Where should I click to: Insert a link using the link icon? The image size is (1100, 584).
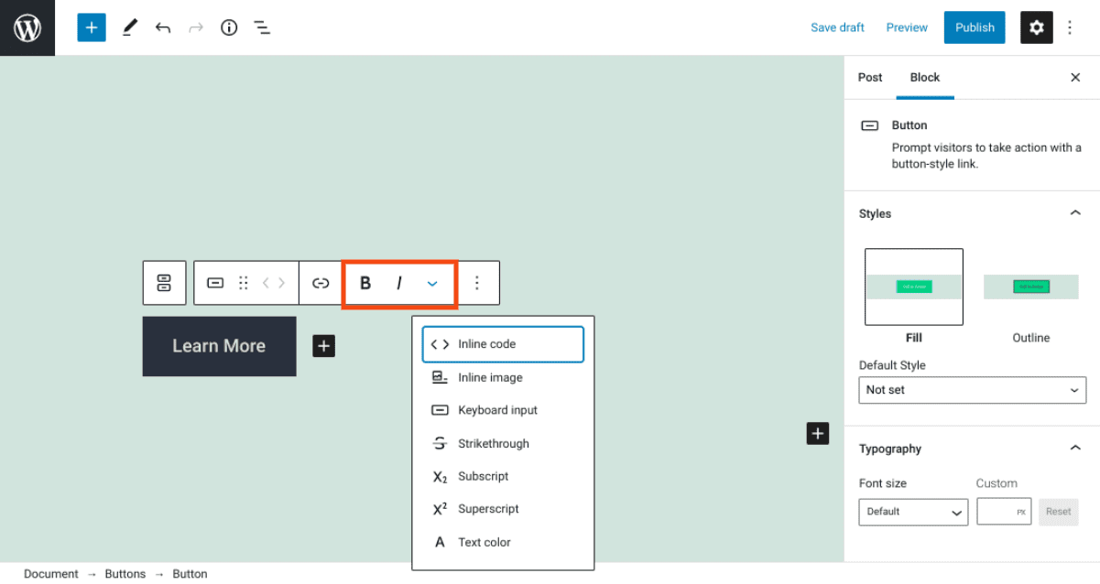(320, 283)
